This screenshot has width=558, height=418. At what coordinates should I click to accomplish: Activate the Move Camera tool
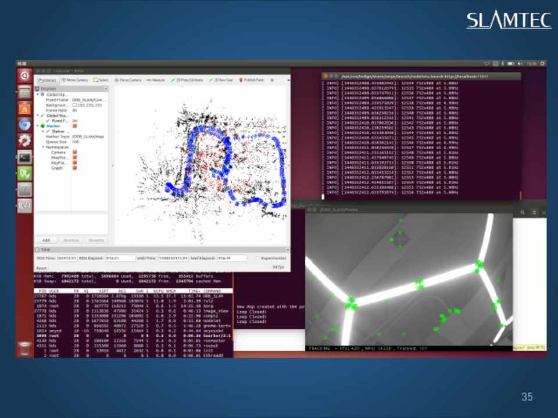[x=74, y=80]
